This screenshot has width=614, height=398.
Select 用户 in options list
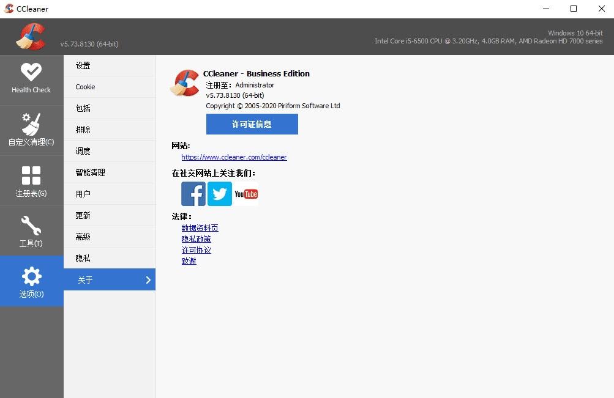pos(110,194)
